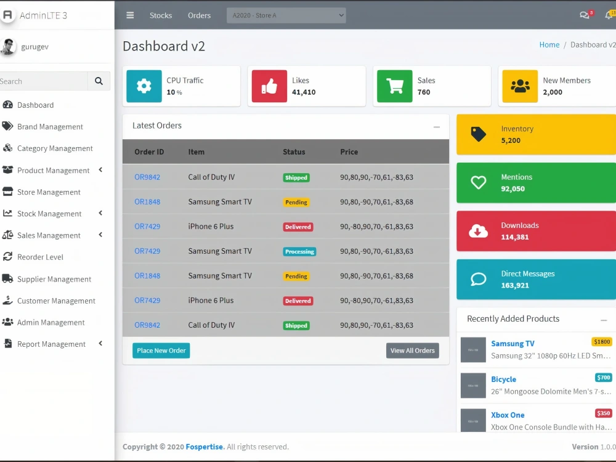Screen dimensions: 616x462
Task: Open the sidebar toggle hamburger icon
Action: point(130,15)
